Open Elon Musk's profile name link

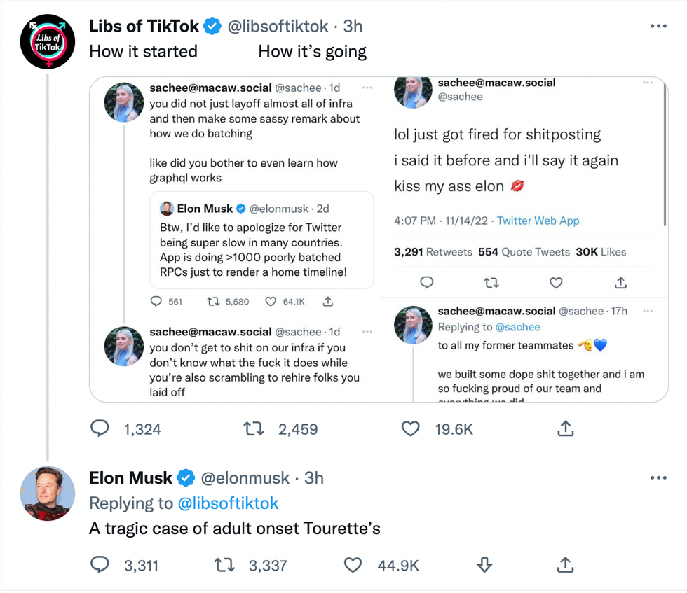pyautogui.click(x=130, y=478)
